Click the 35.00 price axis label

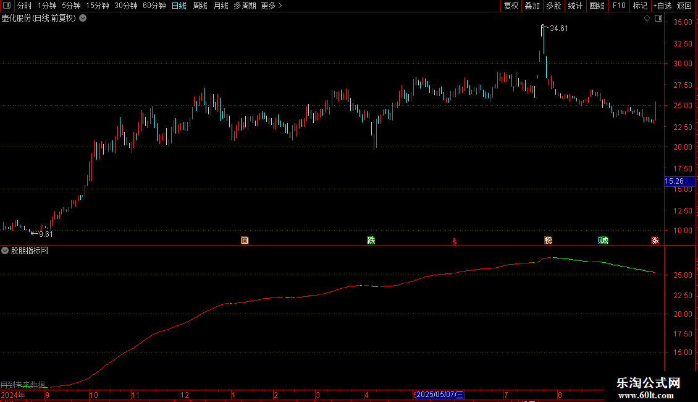pos(683,22)
